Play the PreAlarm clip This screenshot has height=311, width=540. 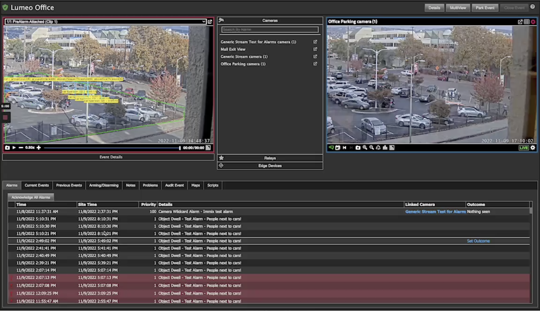[x=14, y=148]
